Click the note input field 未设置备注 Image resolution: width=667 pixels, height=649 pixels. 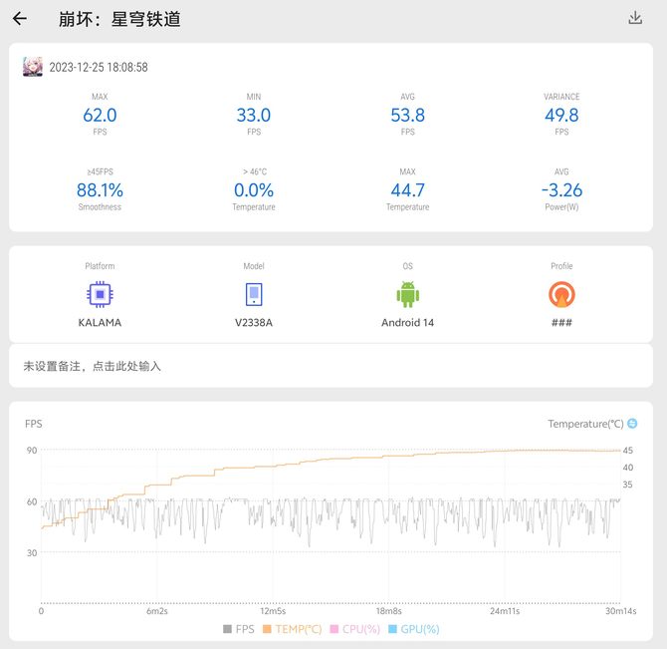[x=331, y=366]
